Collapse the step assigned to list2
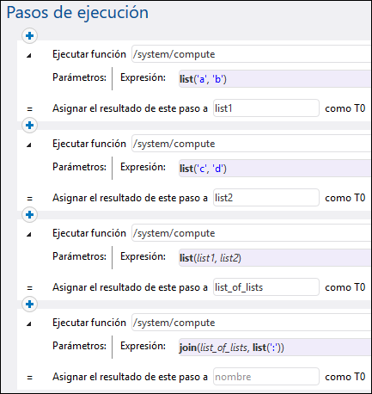The width and height of the screenshot is (372, 394). point(28,145)
